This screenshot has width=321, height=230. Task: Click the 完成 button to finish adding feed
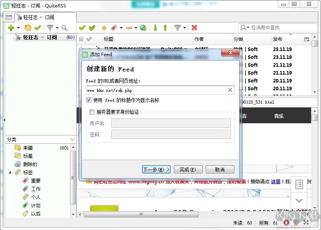click(x=188, y=169)
